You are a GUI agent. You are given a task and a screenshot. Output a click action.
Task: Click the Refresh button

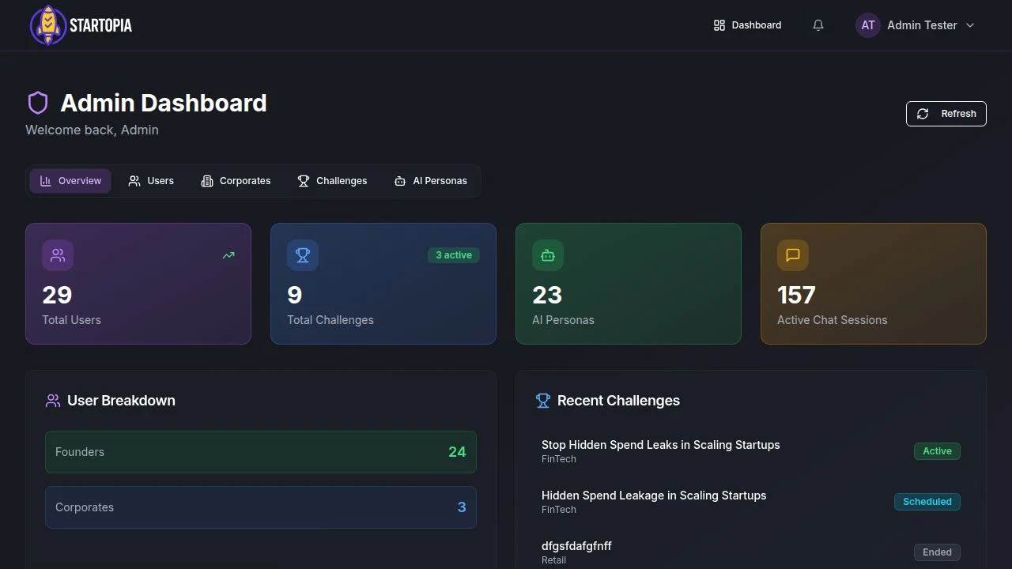coord(946,114)
